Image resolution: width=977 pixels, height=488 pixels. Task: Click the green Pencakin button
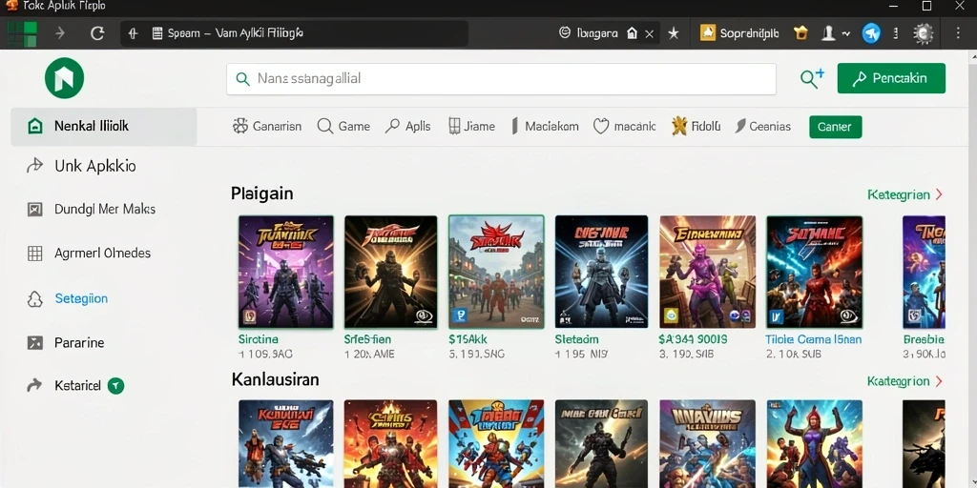pyautogui.click(x=891, y=78)
